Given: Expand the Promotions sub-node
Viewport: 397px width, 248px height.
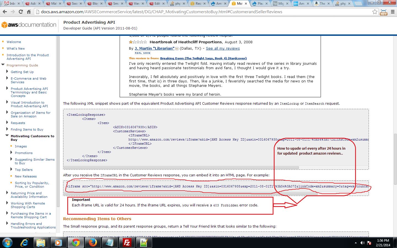Looking at the screenshot, I should [x=11, y=152].
